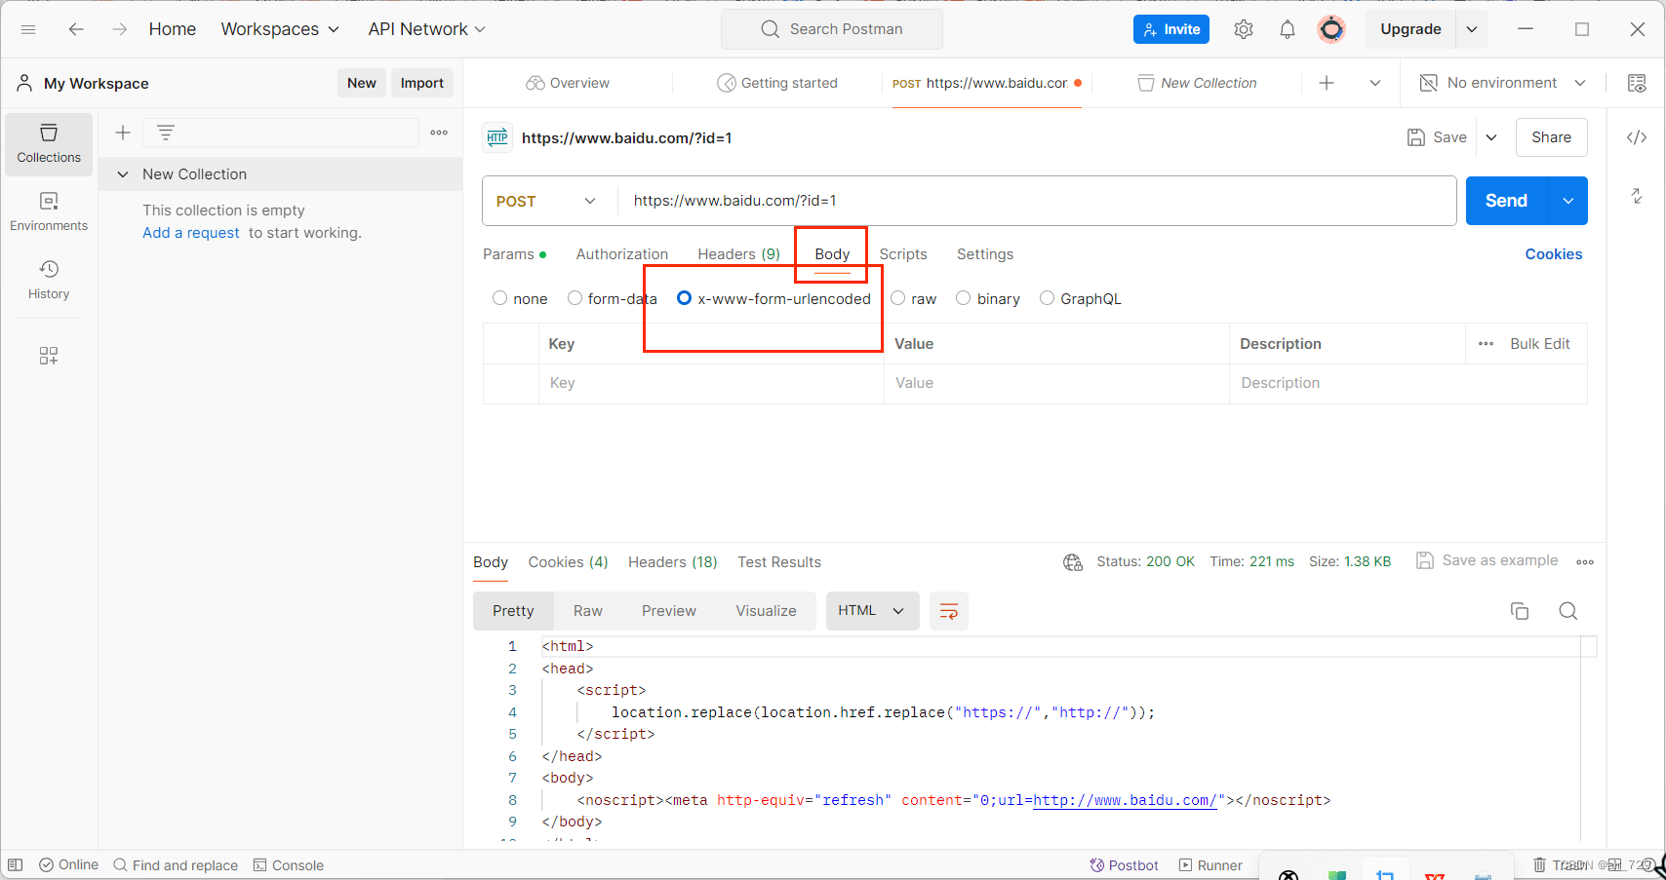
Task: Click the collections filter icon
Action: coord(166,133)
